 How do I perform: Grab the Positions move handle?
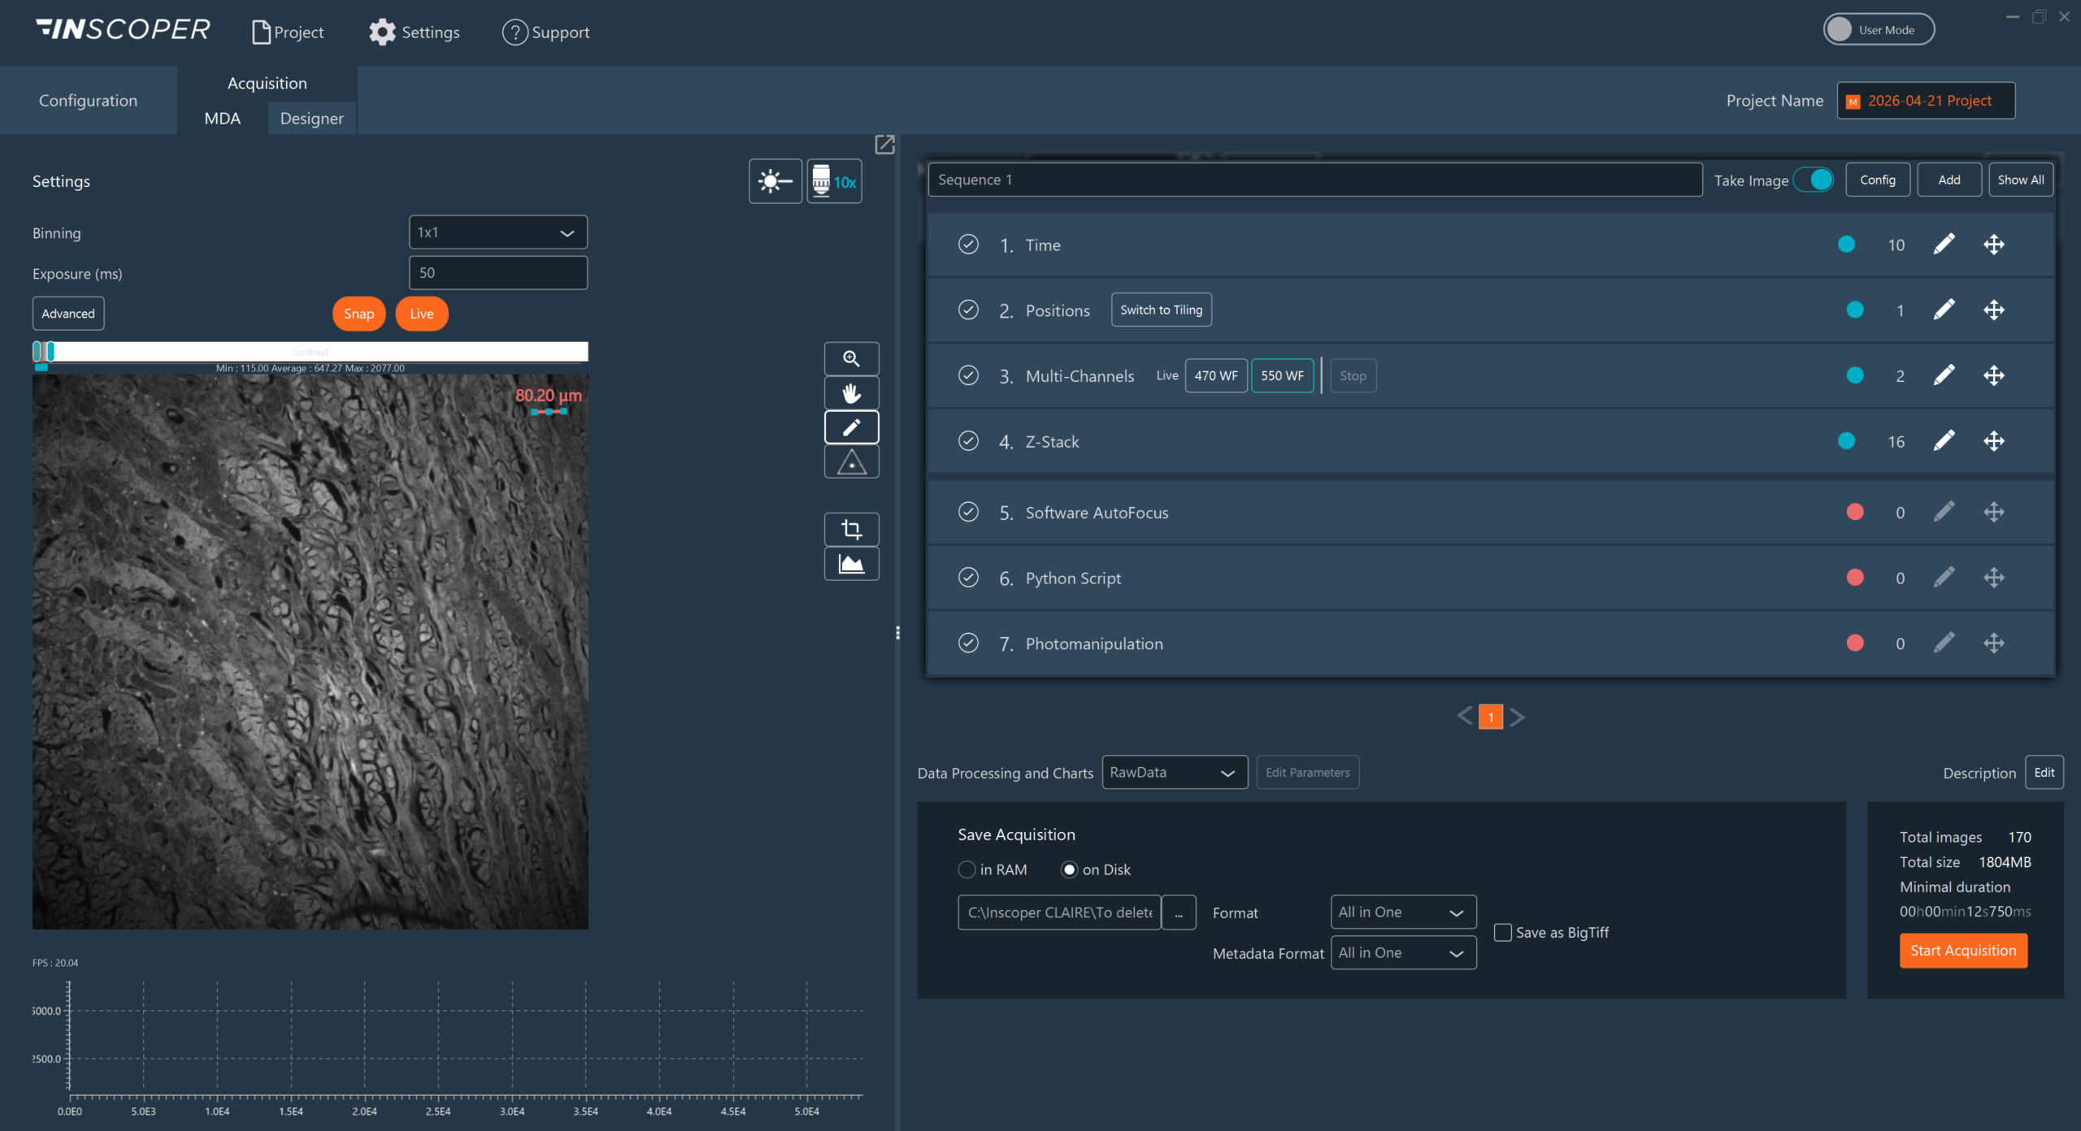click(1994, 310)
